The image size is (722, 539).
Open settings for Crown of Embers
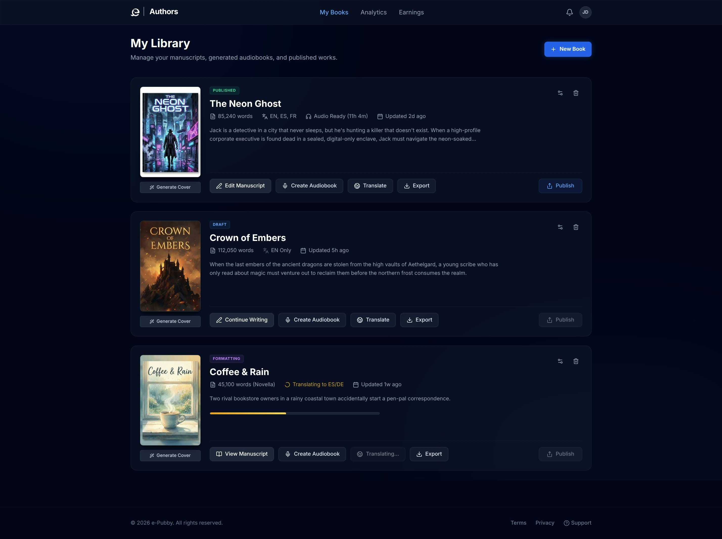click(x=561, y=227)
